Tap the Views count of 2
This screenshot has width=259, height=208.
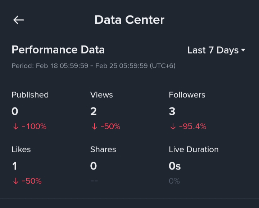pos(94,111)
